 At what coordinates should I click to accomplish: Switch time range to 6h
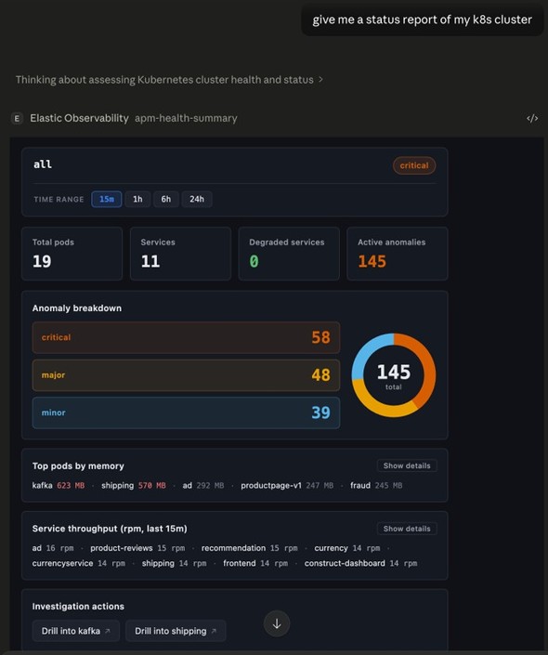click(x=166, y=199)
